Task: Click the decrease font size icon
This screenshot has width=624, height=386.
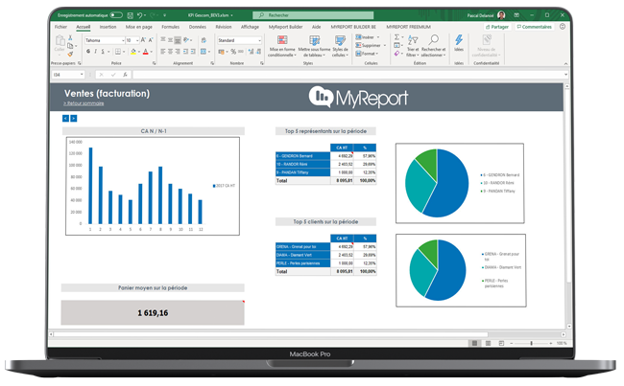Action: tap(151, 40)
